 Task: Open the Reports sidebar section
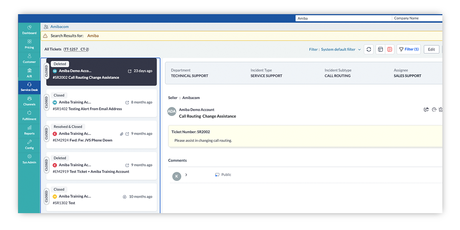click(x=29, y=130)
